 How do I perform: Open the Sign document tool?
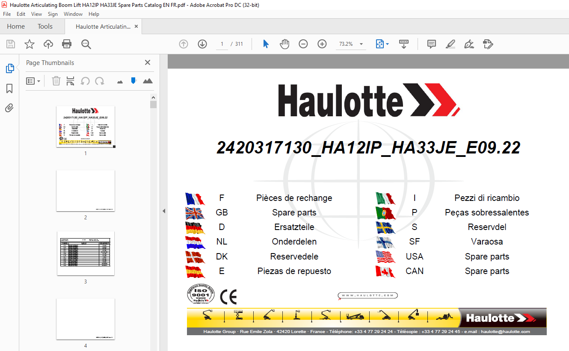[x=469, y=44]
